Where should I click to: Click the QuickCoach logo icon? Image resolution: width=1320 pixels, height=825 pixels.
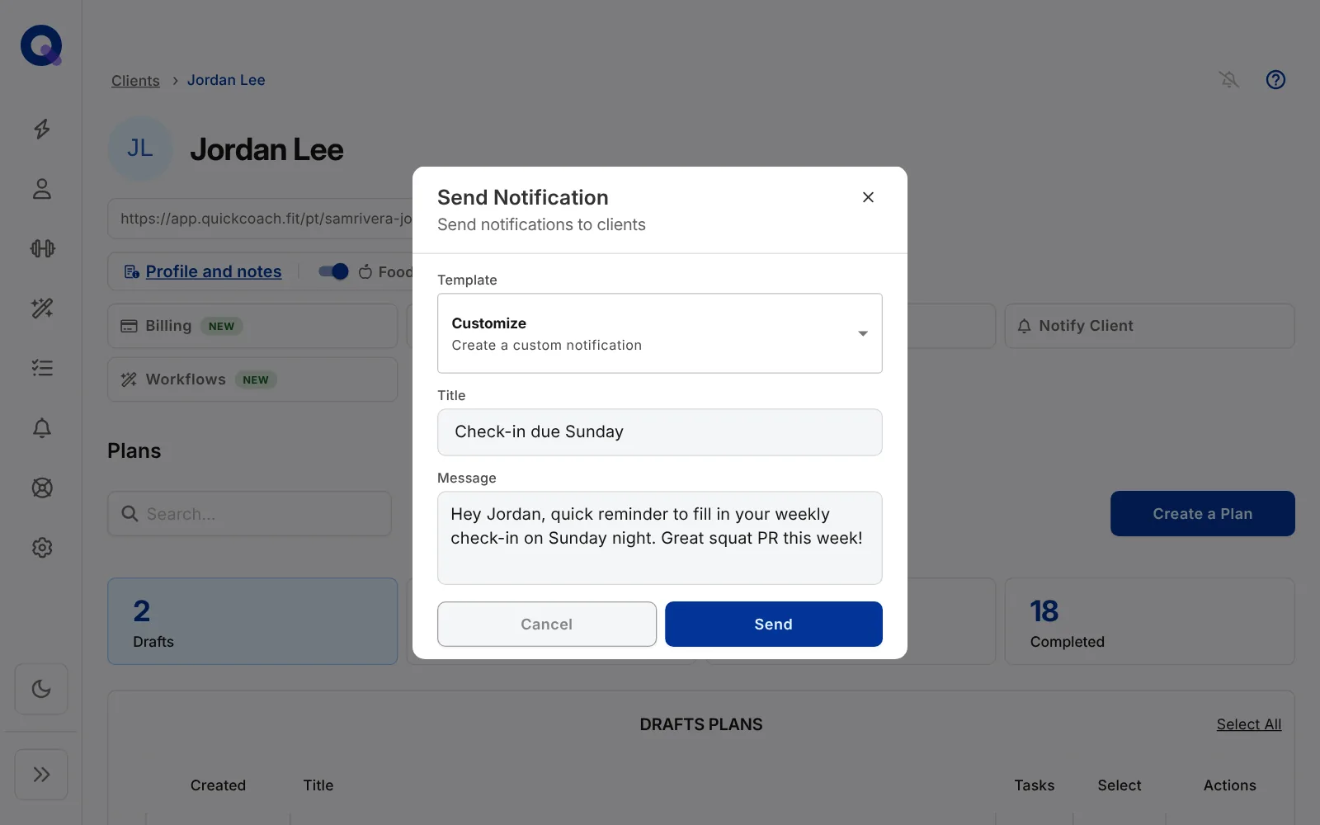click(41, 45)
